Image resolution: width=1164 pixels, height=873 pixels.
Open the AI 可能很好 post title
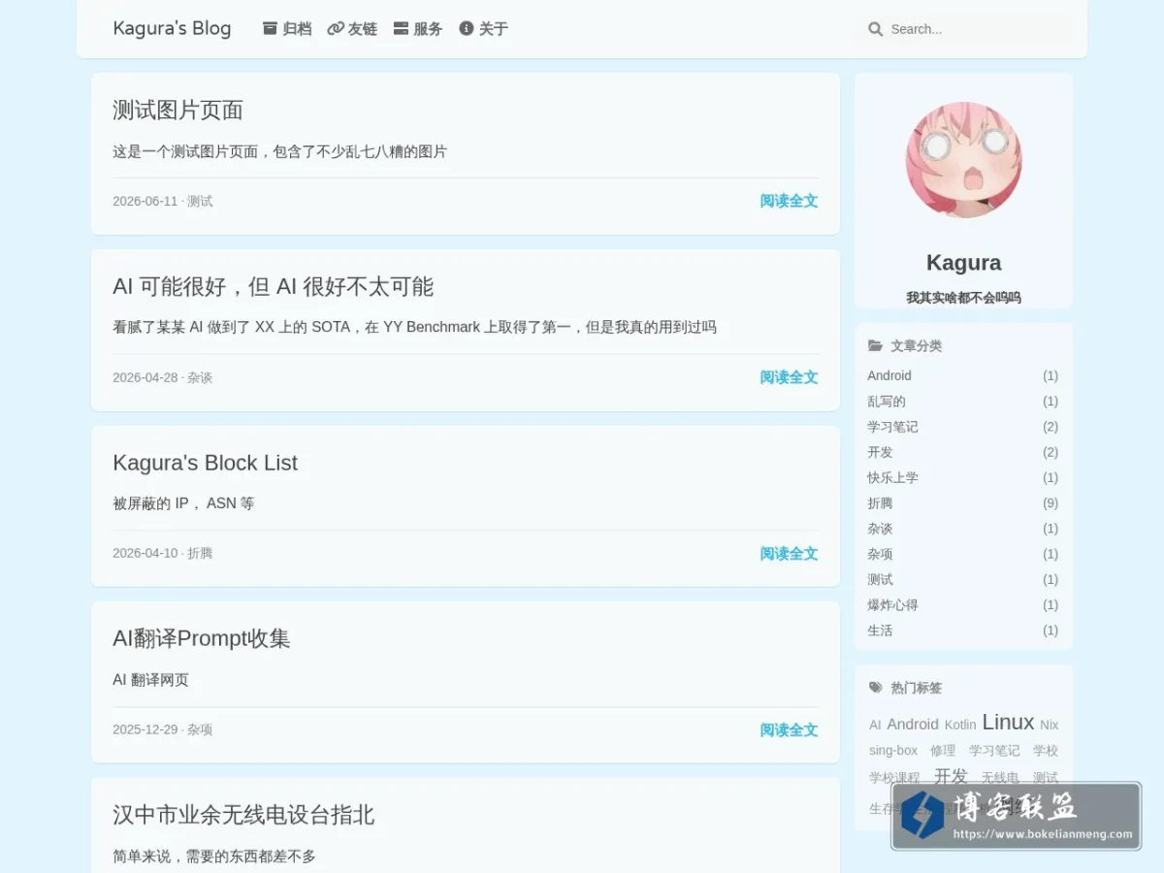[x=274, y=286]
